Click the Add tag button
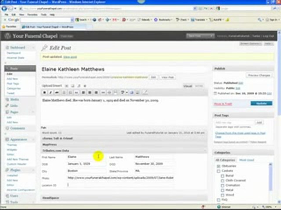This screenshot has width=281, height=210. coord(259,123)
